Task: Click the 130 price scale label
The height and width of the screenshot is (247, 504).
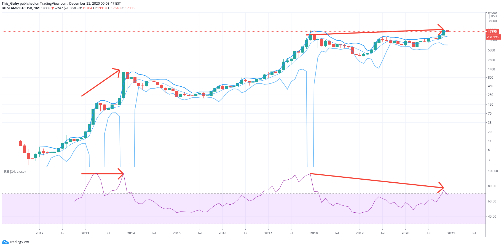Action: coord(491,105)
